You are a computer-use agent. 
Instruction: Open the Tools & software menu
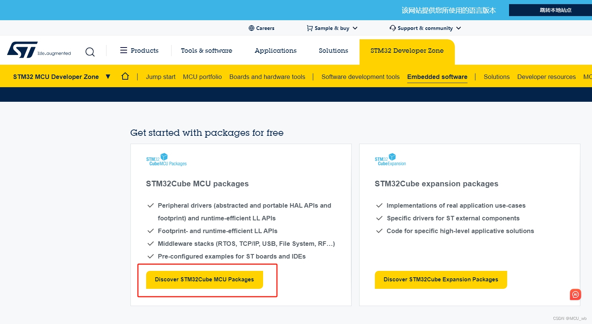point(206,51)
